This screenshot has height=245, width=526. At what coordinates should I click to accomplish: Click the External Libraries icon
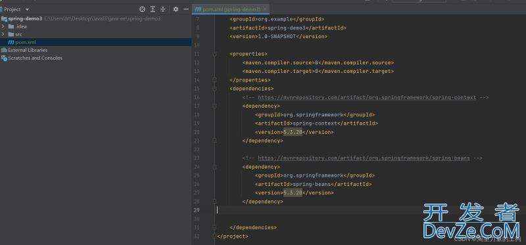[x=4, y=50]
